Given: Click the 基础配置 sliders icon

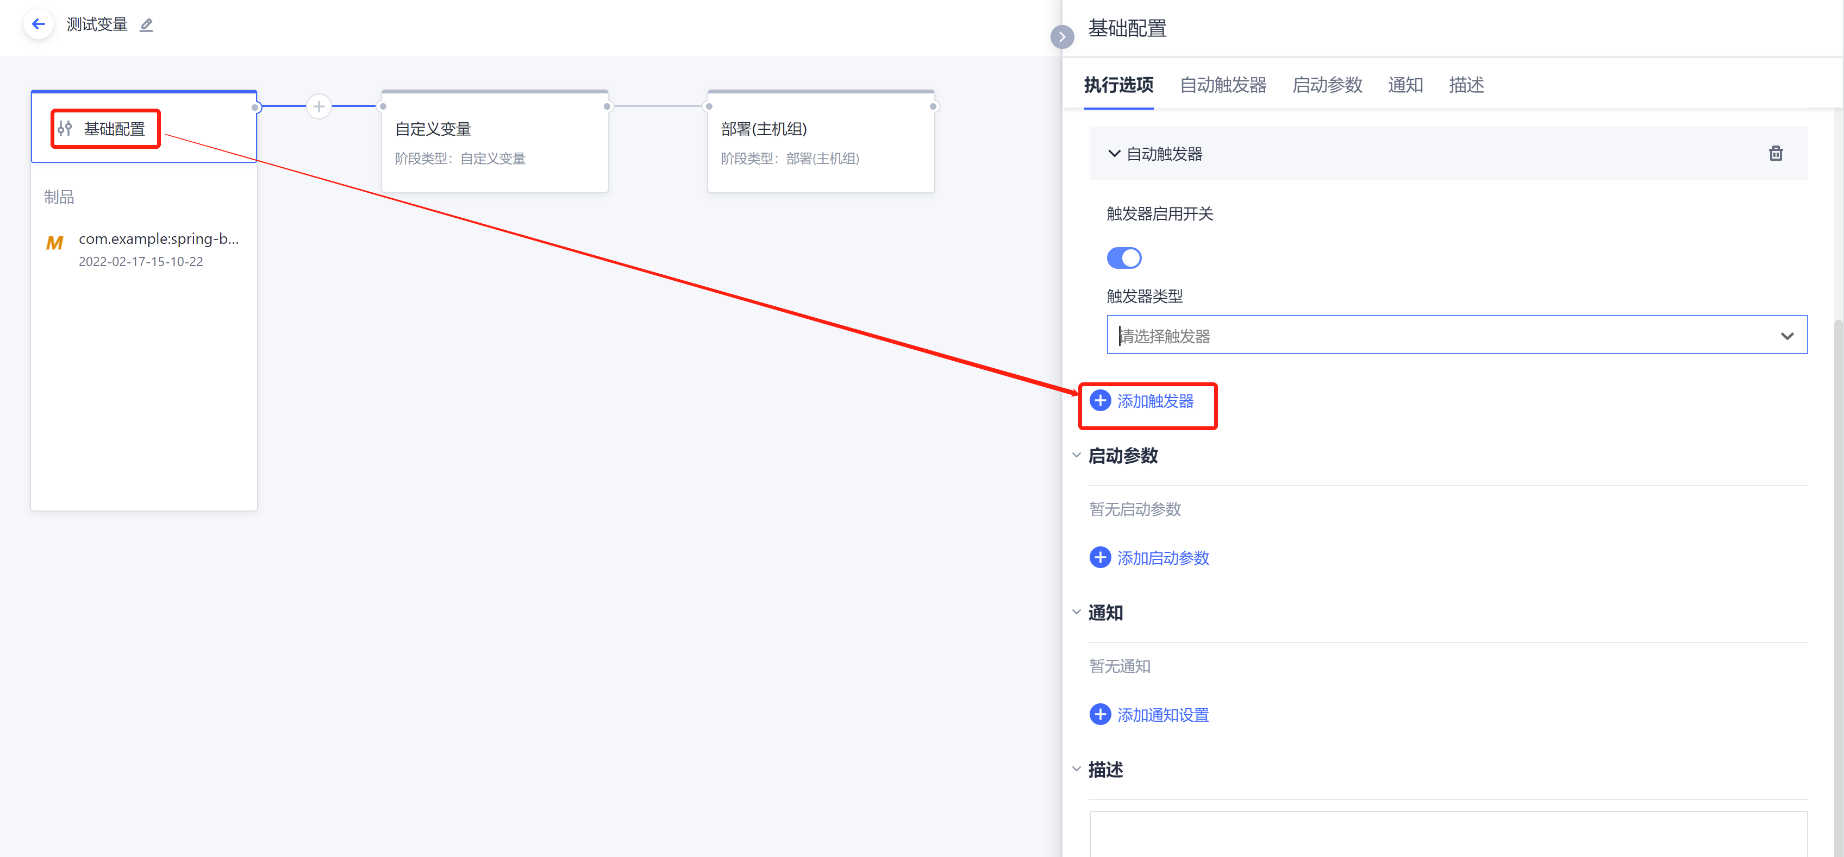Looking at the screenshot, I should [65, 129].
